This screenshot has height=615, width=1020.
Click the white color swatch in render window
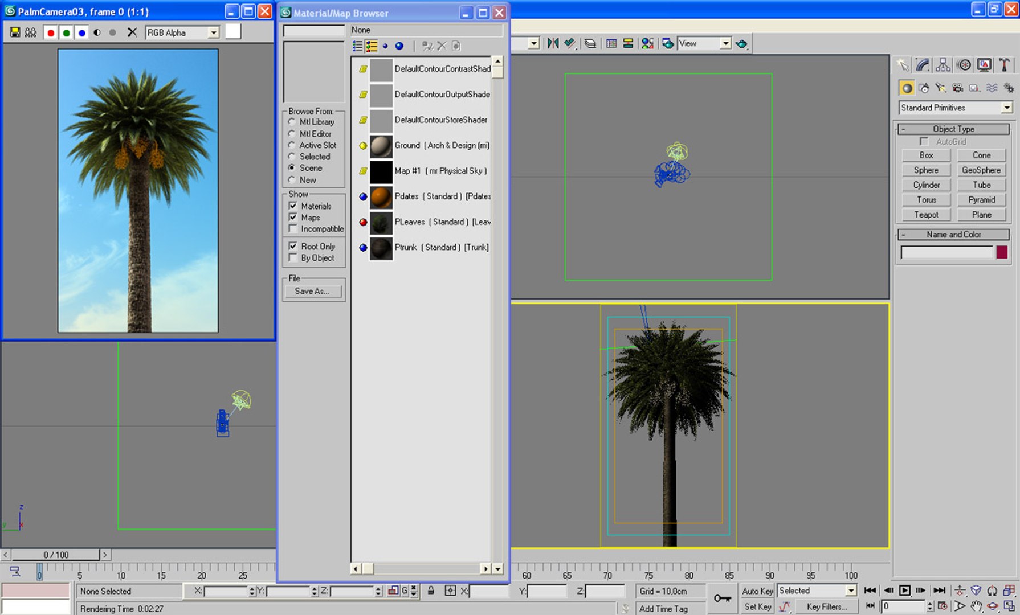(x=232, y=31)
